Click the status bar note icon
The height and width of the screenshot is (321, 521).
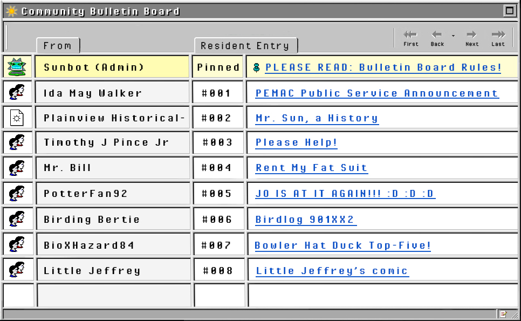pos(503,314)
